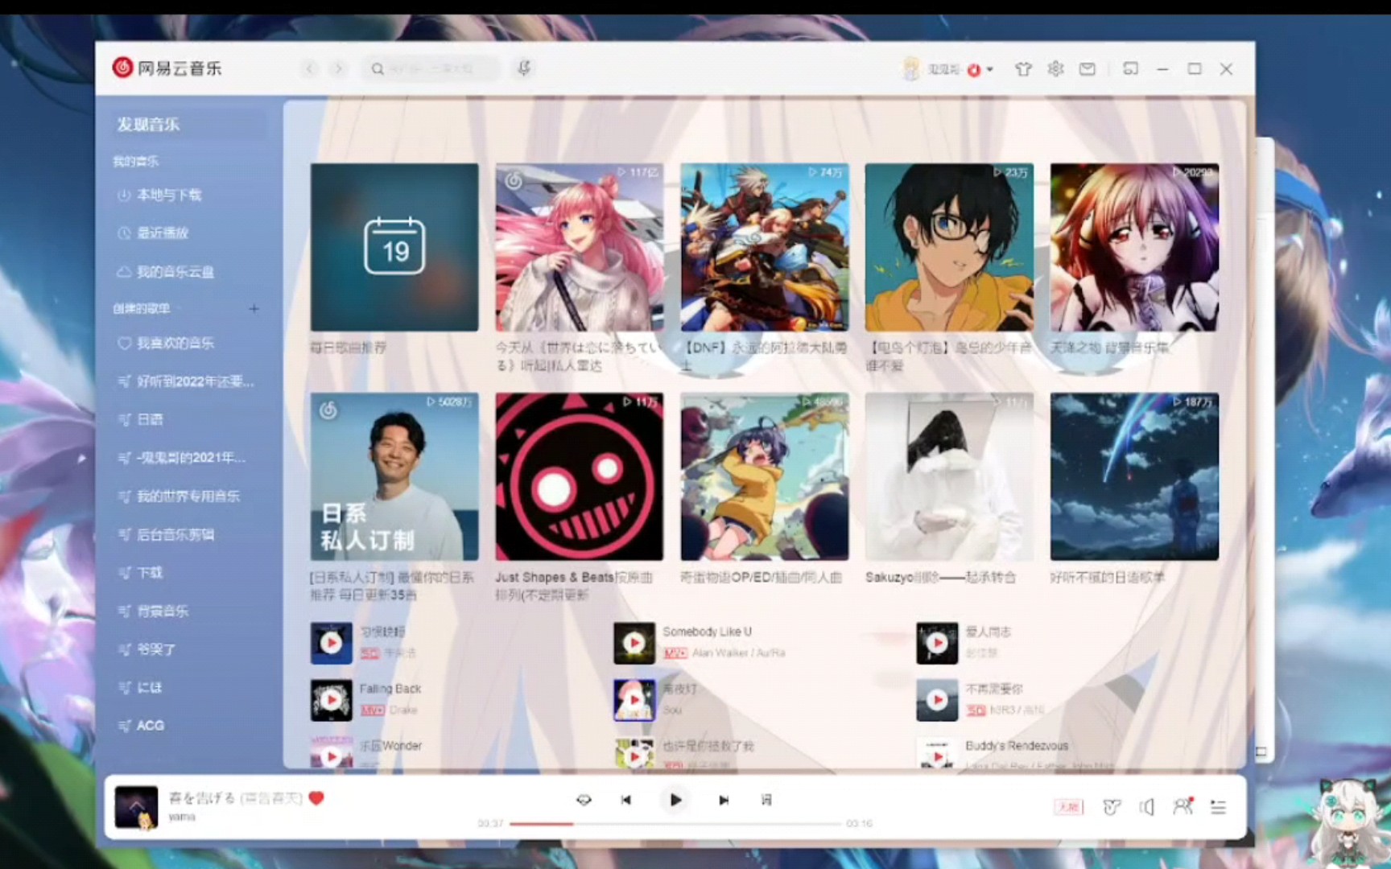
Task: Open the microphone song recognition icon
Action: coord(524,68)
